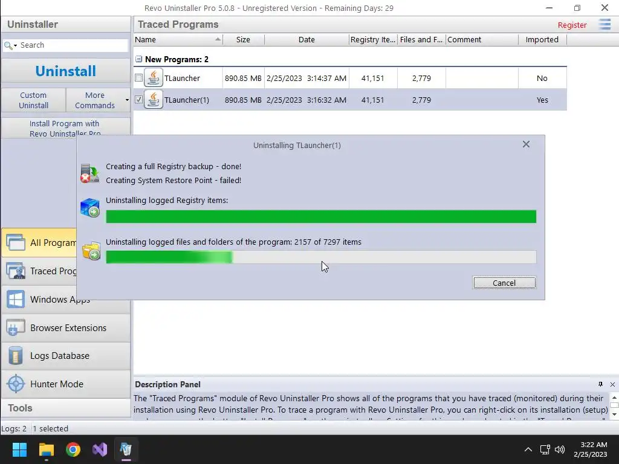Select the TLauncher name cell
619x464 pixels.
tap(182, 78)
